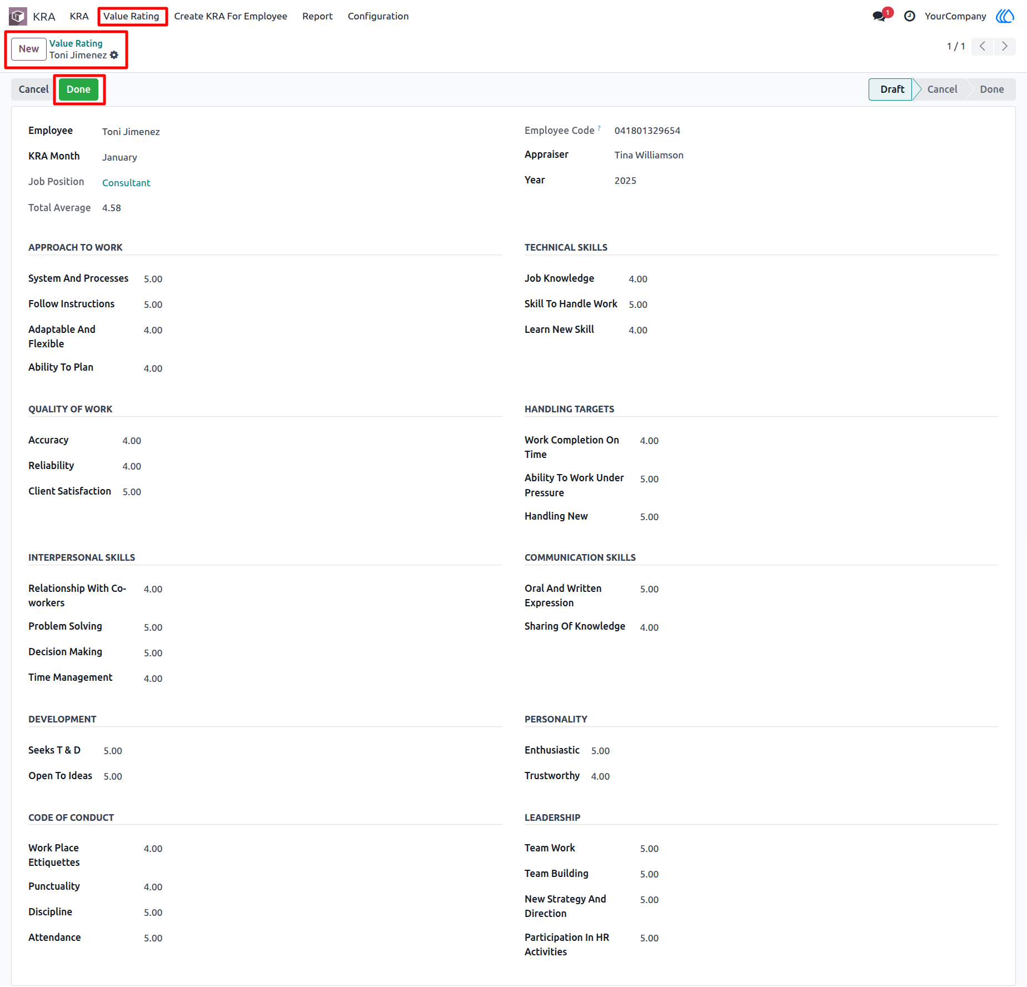Click the Employee Code help question mark

[x=599, y=128]
